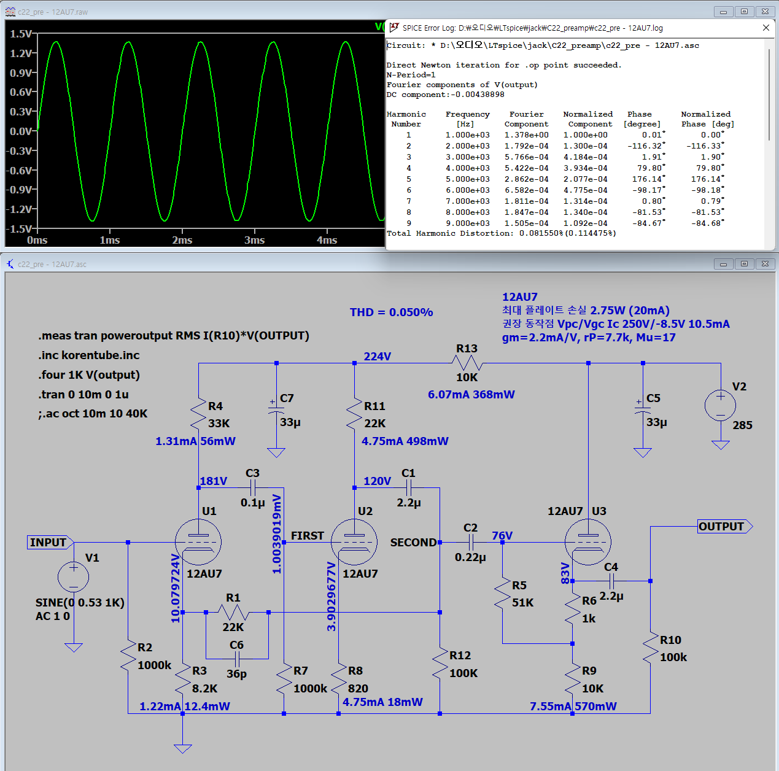
Task: Select resistor R4 zigzag symbol
Action: [198, 414]
